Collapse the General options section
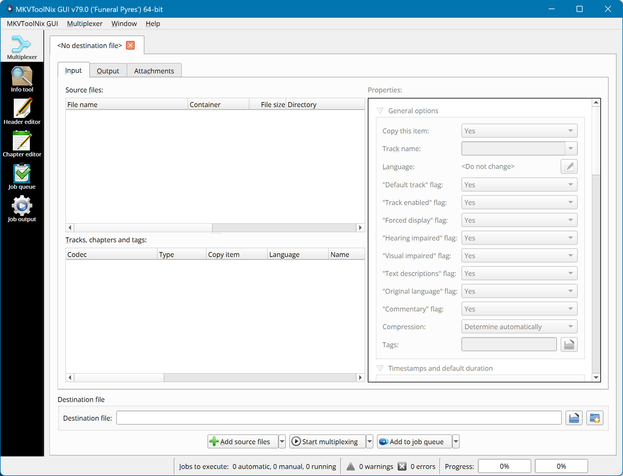This screenshot has height=476, width=623. click(x=380, y=111)
